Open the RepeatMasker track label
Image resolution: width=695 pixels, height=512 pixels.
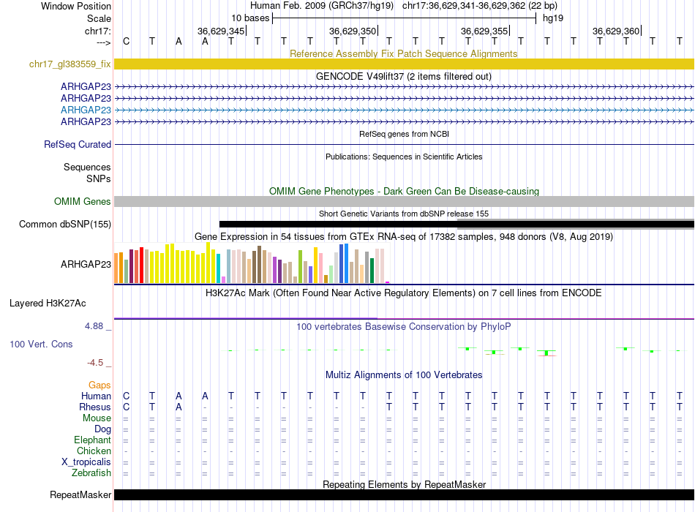(x=80, y=495)
